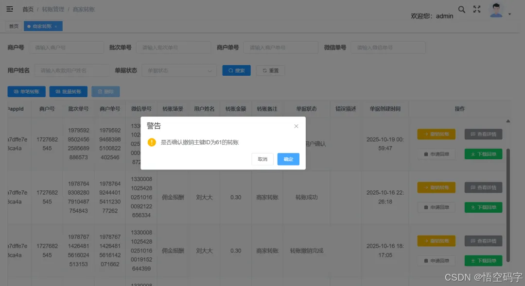Viewport: 525px width, 286px height.
Task: Focus the 商户号 input field
Action: 67,48
